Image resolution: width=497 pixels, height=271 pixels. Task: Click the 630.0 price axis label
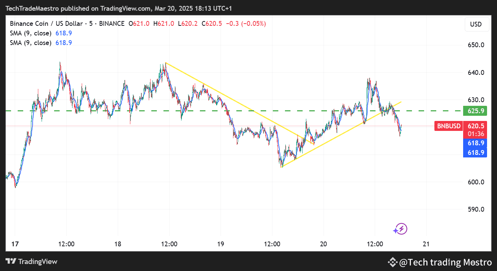pyautogui.click(x=476, y=100)
